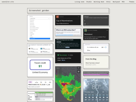Open the Travel credit $1 screenshot
The height and width of the screenshot is (102, 136).
tap(40, 67)
